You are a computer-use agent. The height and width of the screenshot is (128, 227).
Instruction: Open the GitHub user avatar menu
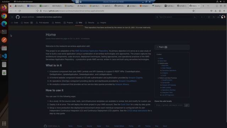[223, 17]
